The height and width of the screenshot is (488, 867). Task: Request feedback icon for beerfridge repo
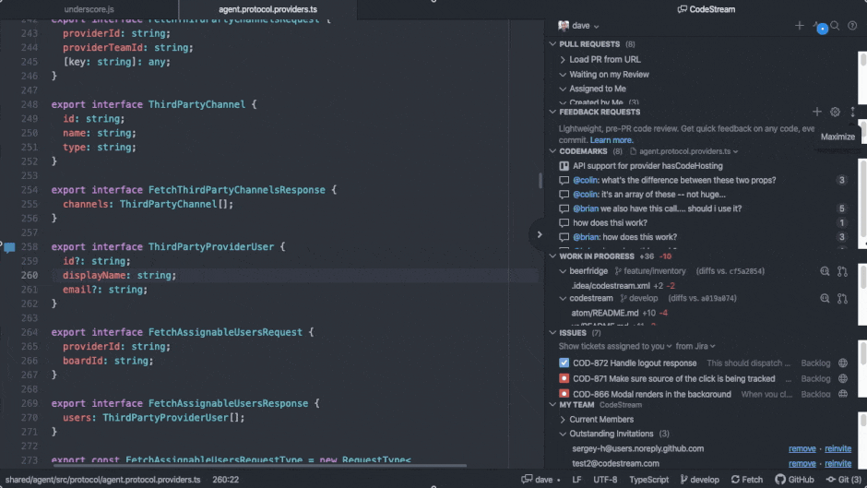[x=825, y=271]
